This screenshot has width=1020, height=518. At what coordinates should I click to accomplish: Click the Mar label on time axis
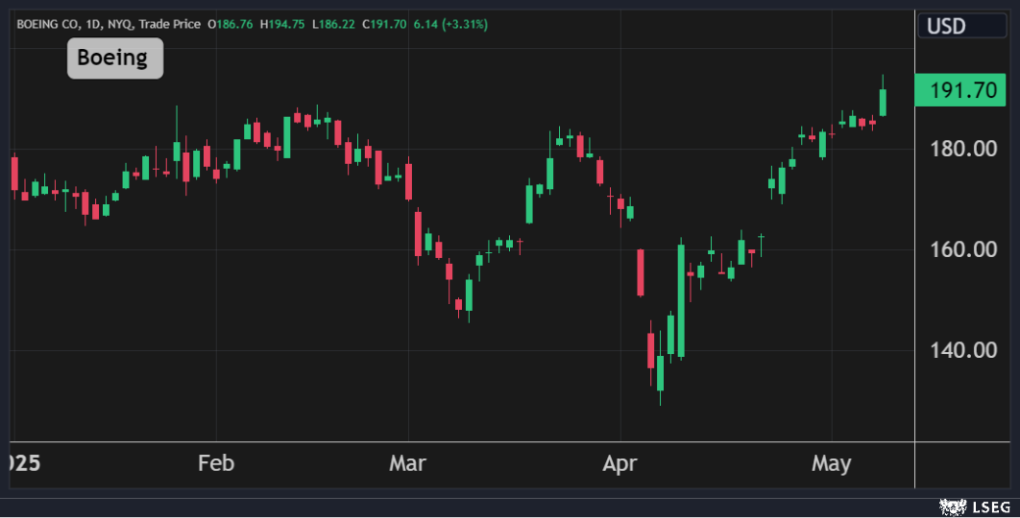(407, 464)
